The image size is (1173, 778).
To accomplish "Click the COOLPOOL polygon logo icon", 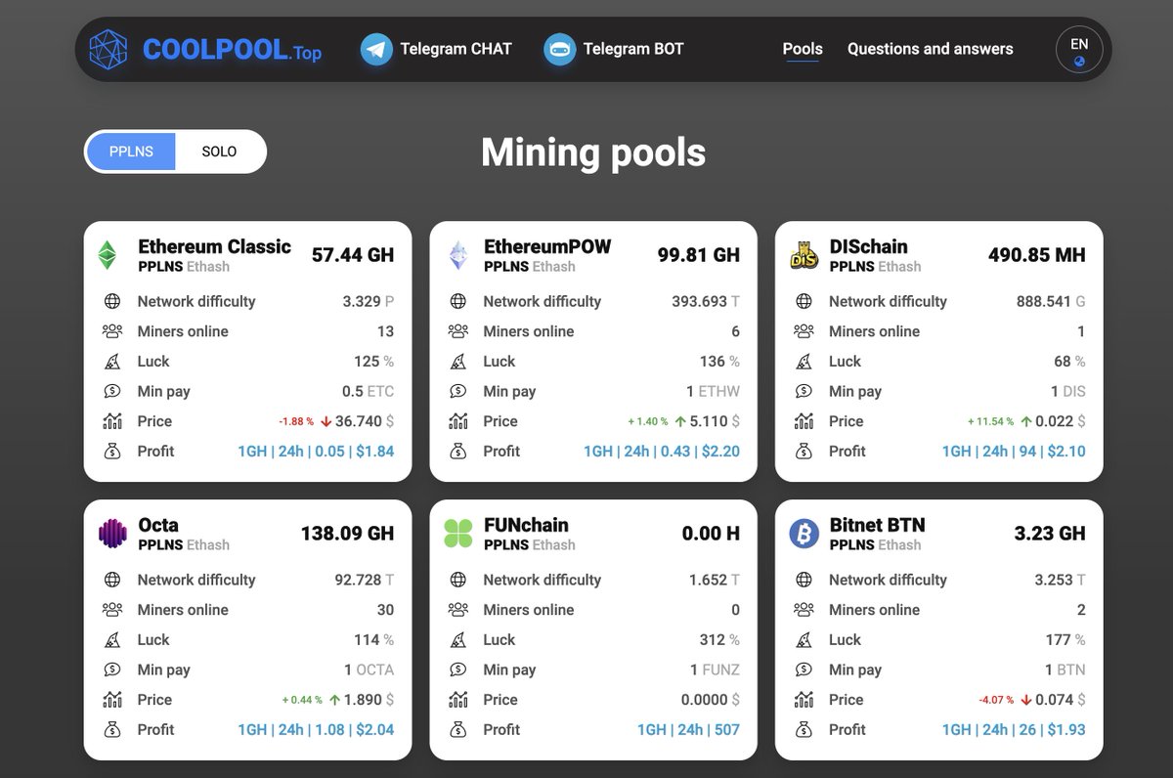I will coord(109,49).
